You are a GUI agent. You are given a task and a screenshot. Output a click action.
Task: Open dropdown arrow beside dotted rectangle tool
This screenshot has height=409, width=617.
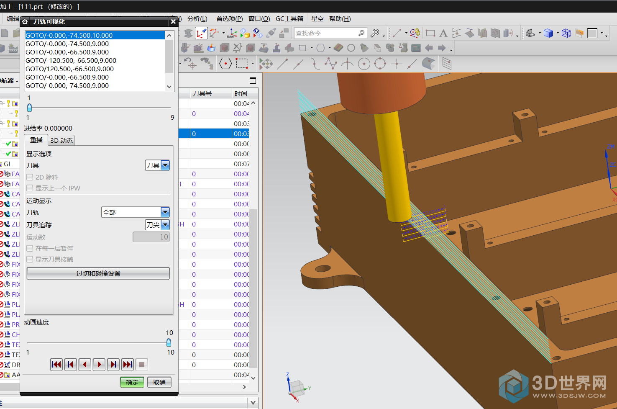pyautogui.click(x=253, y=64)
